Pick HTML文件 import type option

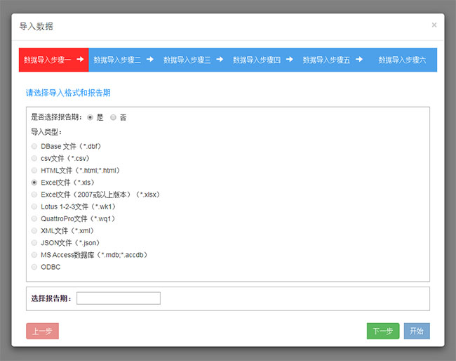[34, 171]
